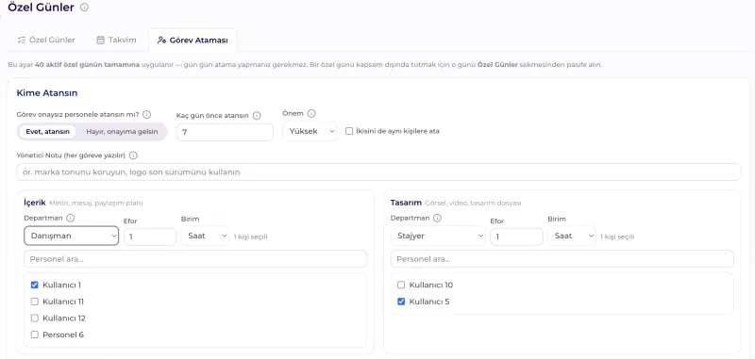Click '1 kişi seçili' text in İçerik panel
The height and width of the screenshot is (359, 755).
(x=250, y=237)
